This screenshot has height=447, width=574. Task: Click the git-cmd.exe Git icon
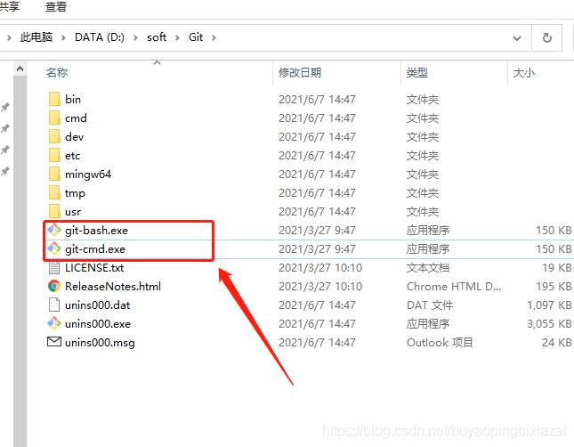pyautogui.click(x=54, y=248)
